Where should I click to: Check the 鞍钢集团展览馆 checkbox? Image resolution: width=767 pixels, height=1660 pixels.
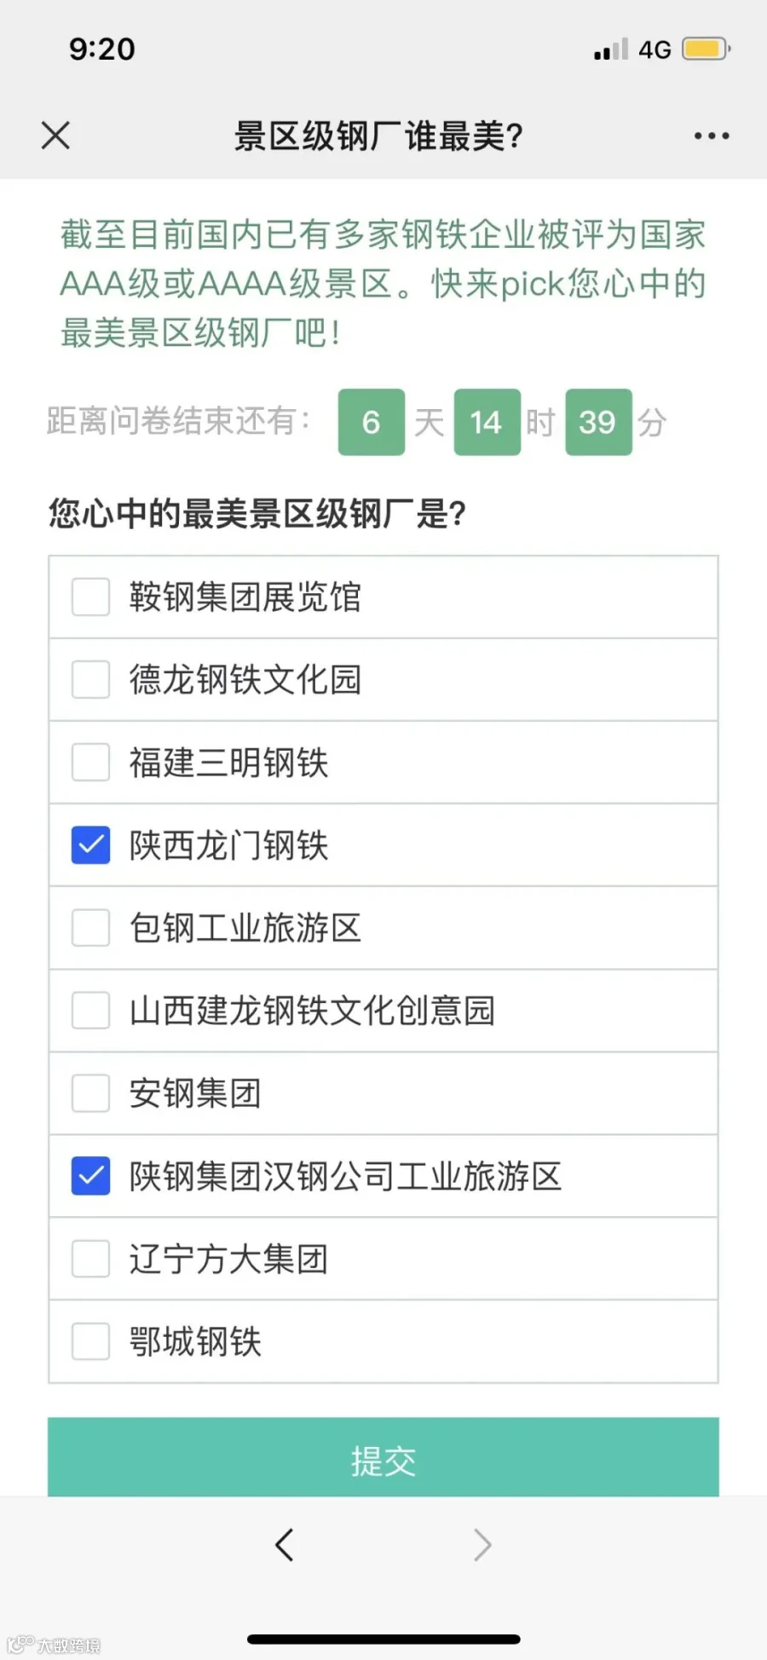coord(90,597)
